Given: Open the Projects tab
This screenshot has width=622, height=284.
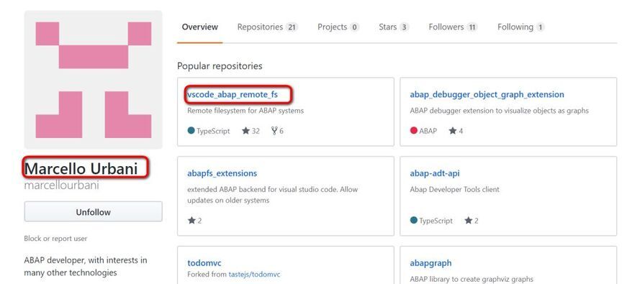Looking at the screenshot, I should click(338, 27).
